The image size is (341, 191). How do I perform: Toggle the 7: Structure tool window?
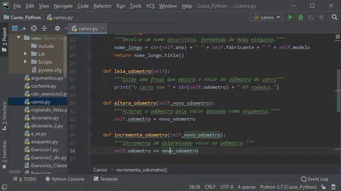[x=4, y=116]
